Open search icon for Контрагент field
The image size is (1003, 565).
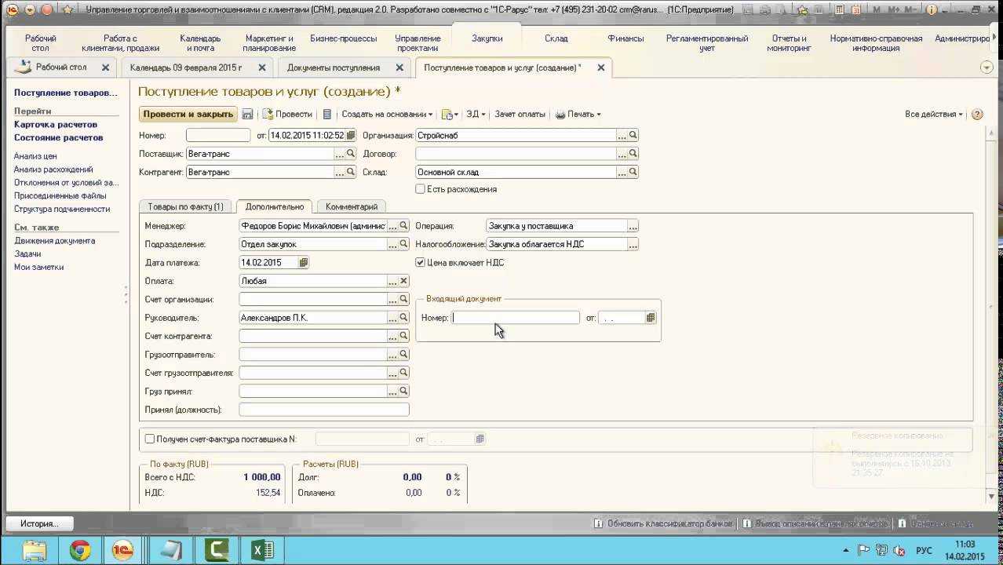pyautogui.click(x=351, y=172)
